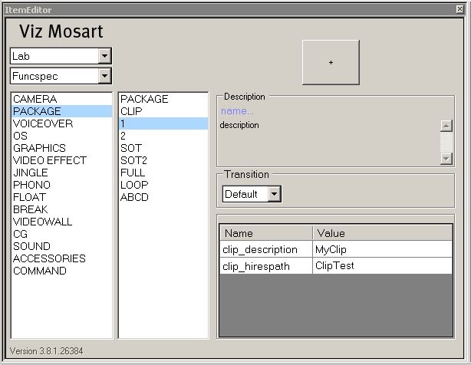
Task: Pick VIDEOWALL from the list
Action: pyautogui.click(x=42, y=222)
